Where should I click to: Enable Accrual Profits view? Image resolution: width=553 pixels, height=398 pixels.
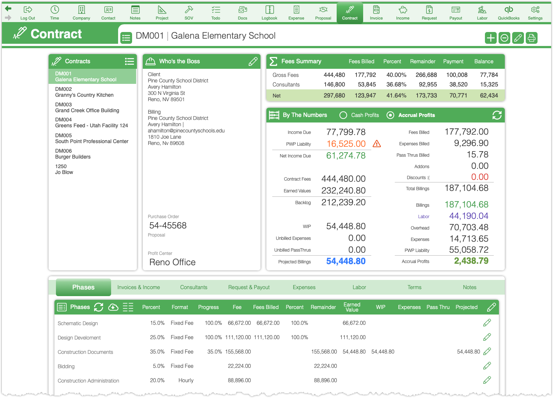coord(390,115)
